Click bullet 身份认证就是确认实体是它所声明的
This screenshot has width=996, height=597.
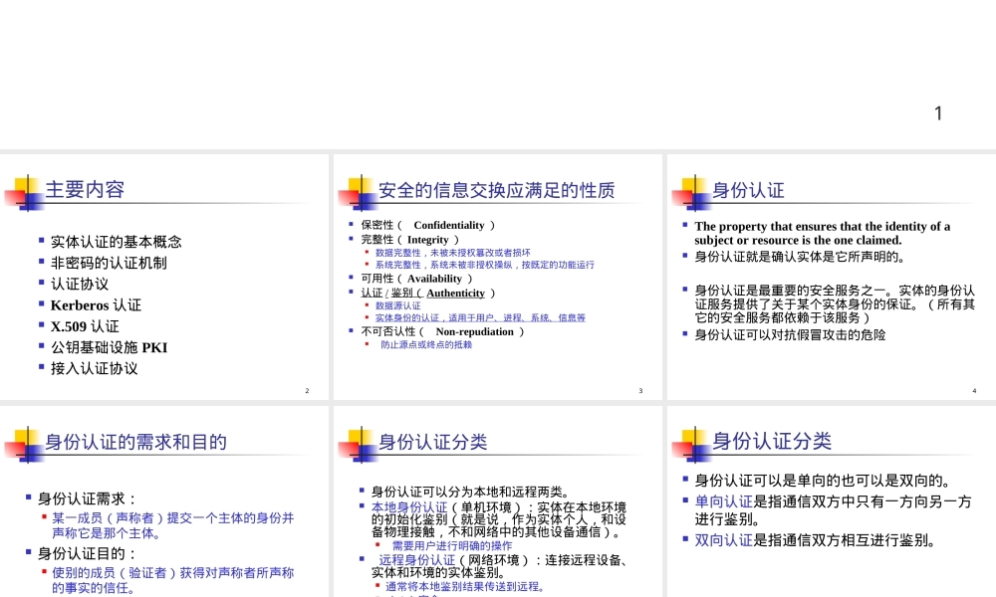click(x=799, y=257)
